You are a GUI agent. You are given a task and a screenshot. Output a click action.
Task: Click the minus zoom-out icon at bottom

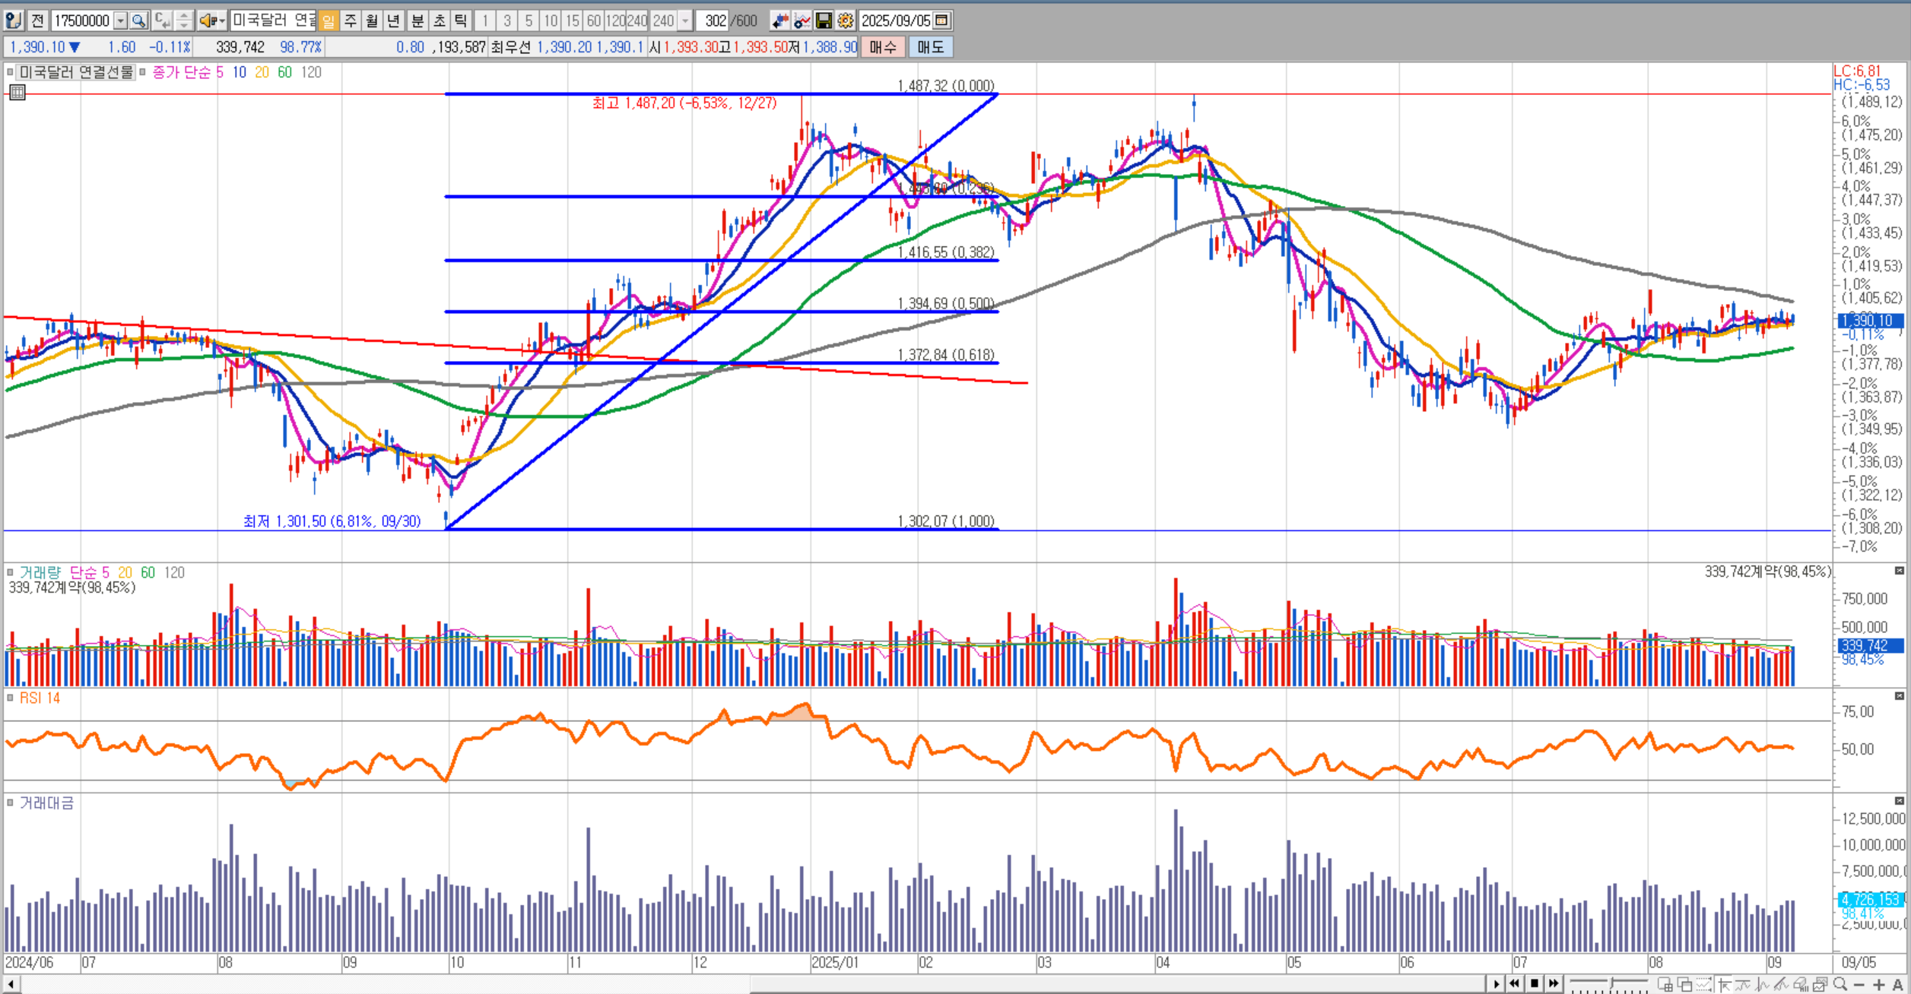[x=1859, y=985]
